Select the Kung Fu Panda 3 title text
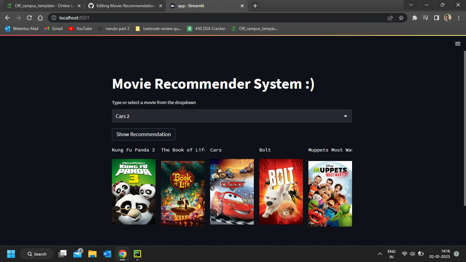This screenshot has width=466, height=262. pos(133,150)
